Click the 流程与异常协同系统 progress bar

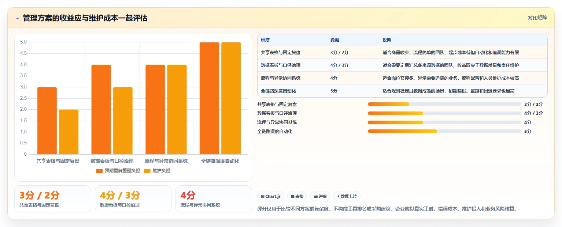tap(444, 122)
